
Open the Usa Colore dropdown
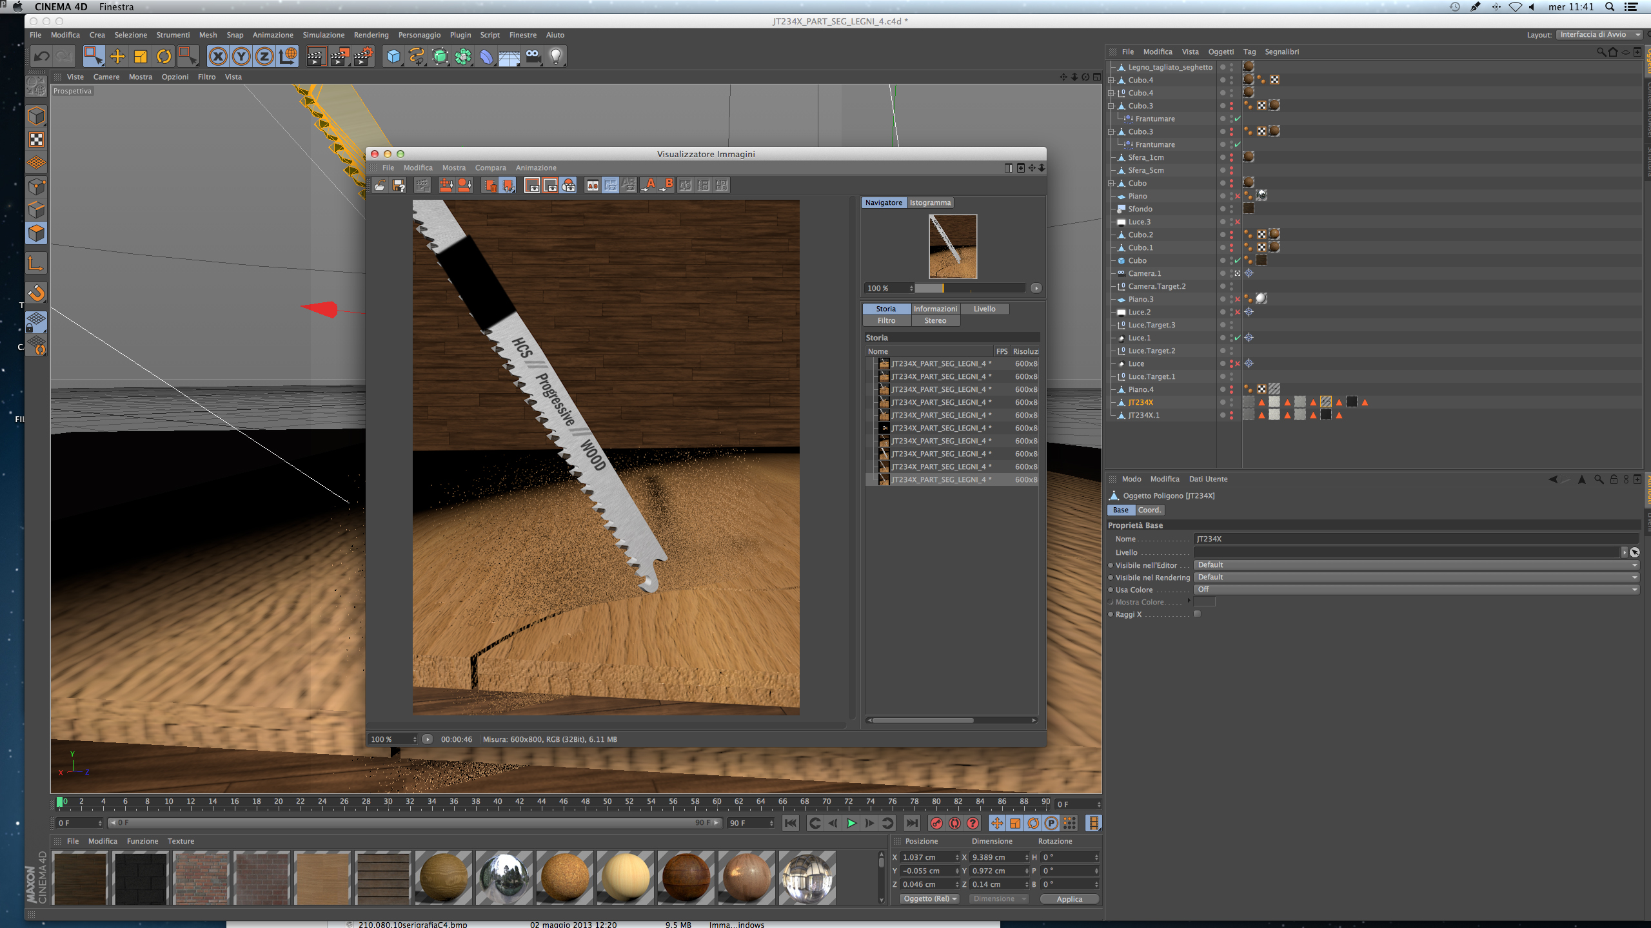[x=1416, y=590]
